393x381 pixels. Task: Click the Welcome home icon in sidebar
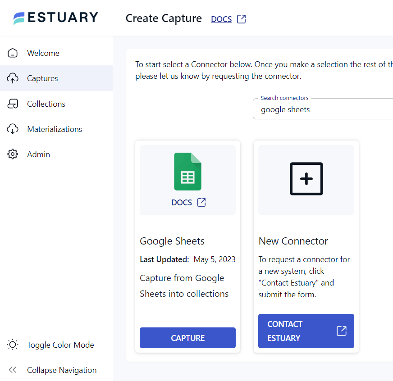(13, 53)
